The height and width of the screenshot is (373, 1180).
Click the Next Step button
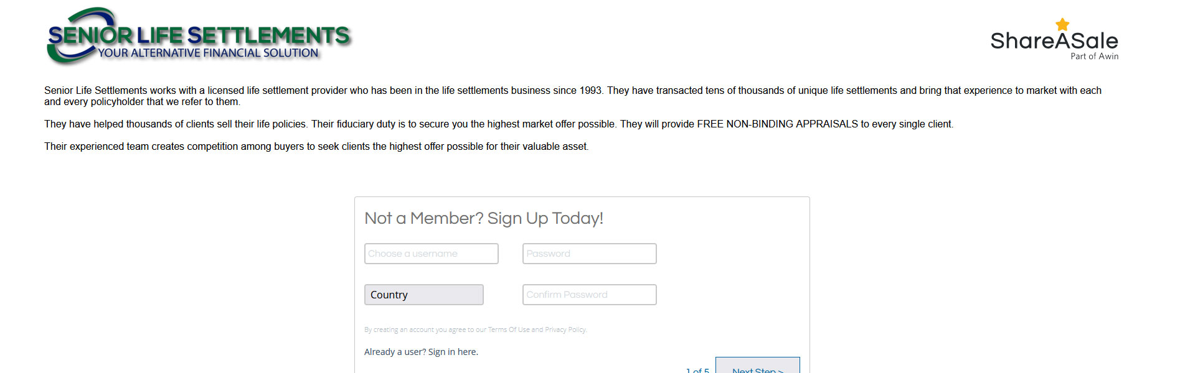click(757, 366)
